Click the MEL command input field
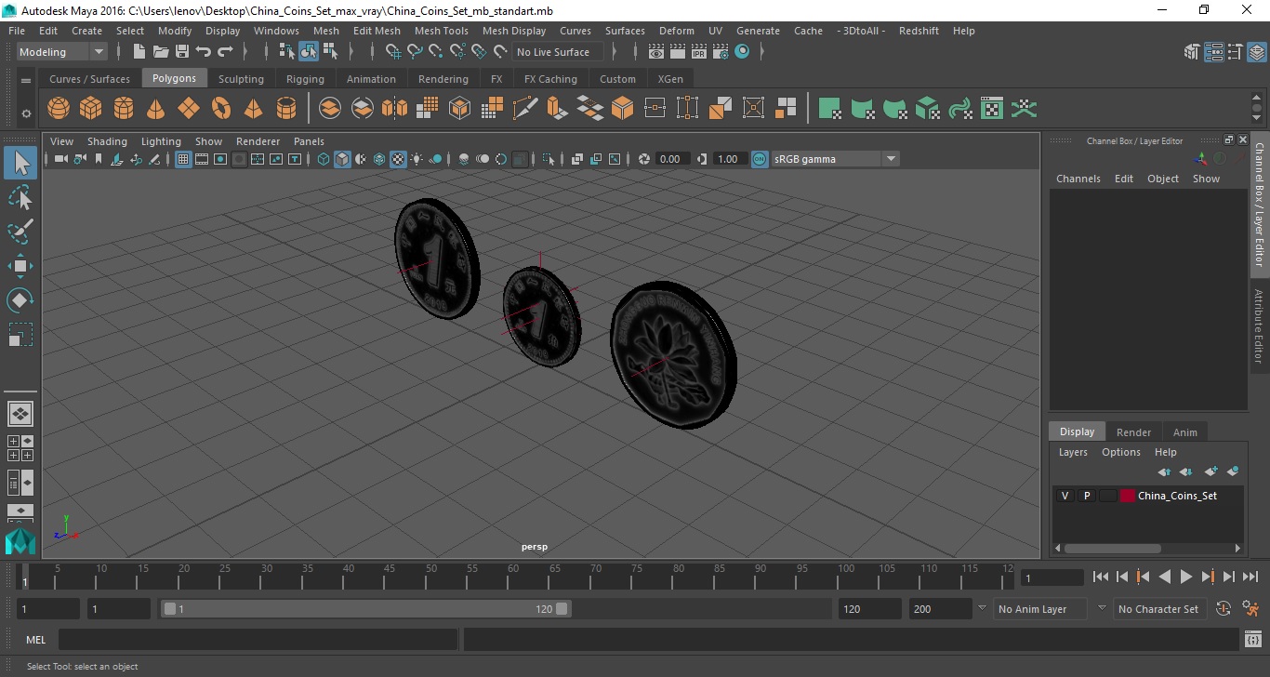 [258, 640]
